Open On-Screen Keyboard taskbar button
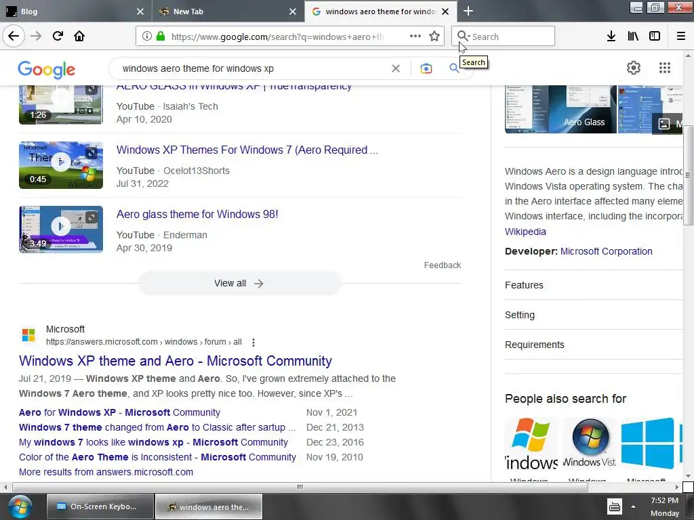 click(100, 506)
